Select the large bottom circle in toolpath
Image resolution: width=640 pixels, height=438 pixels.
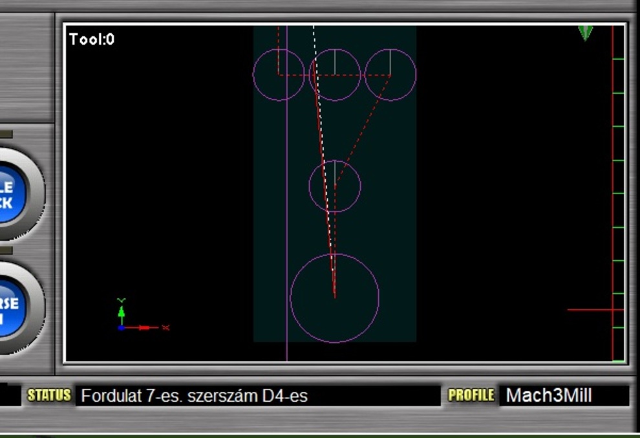pyautogui.click(x=334, y=298)
